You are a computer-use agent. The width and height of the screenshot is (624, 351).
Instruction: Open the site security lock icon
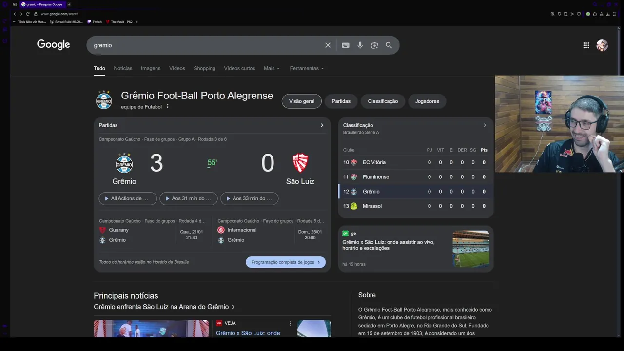point(36,14)
